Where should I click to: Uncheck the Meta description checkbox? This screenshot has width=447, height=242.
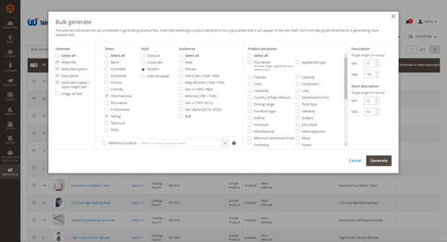pyautogui.click(x=57, y=69)
